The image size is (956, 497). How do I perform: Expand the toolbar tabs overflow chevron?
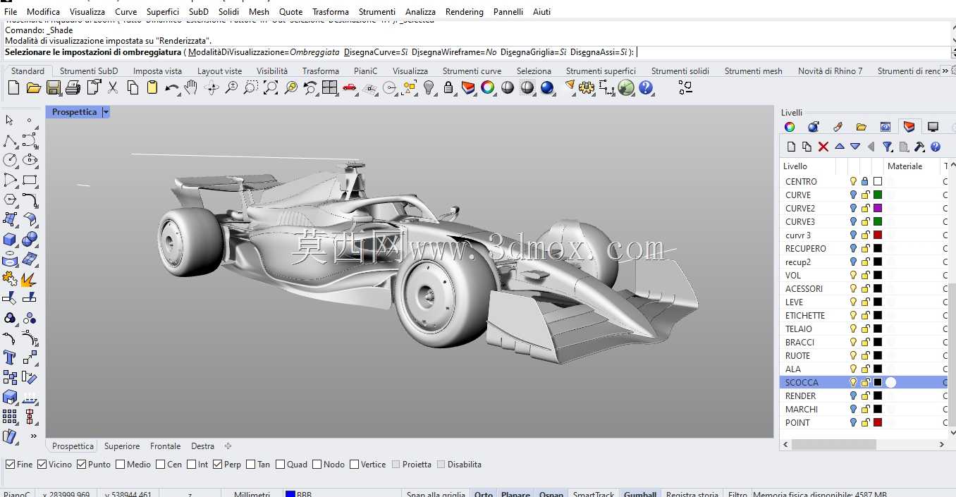click(x=945, y=70)
